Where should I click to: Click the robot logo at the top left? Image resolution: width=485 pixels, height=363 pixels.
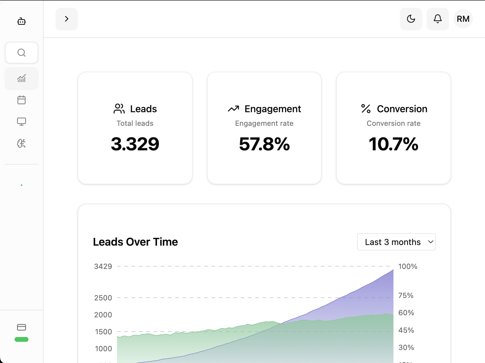[x=21, y=21]
